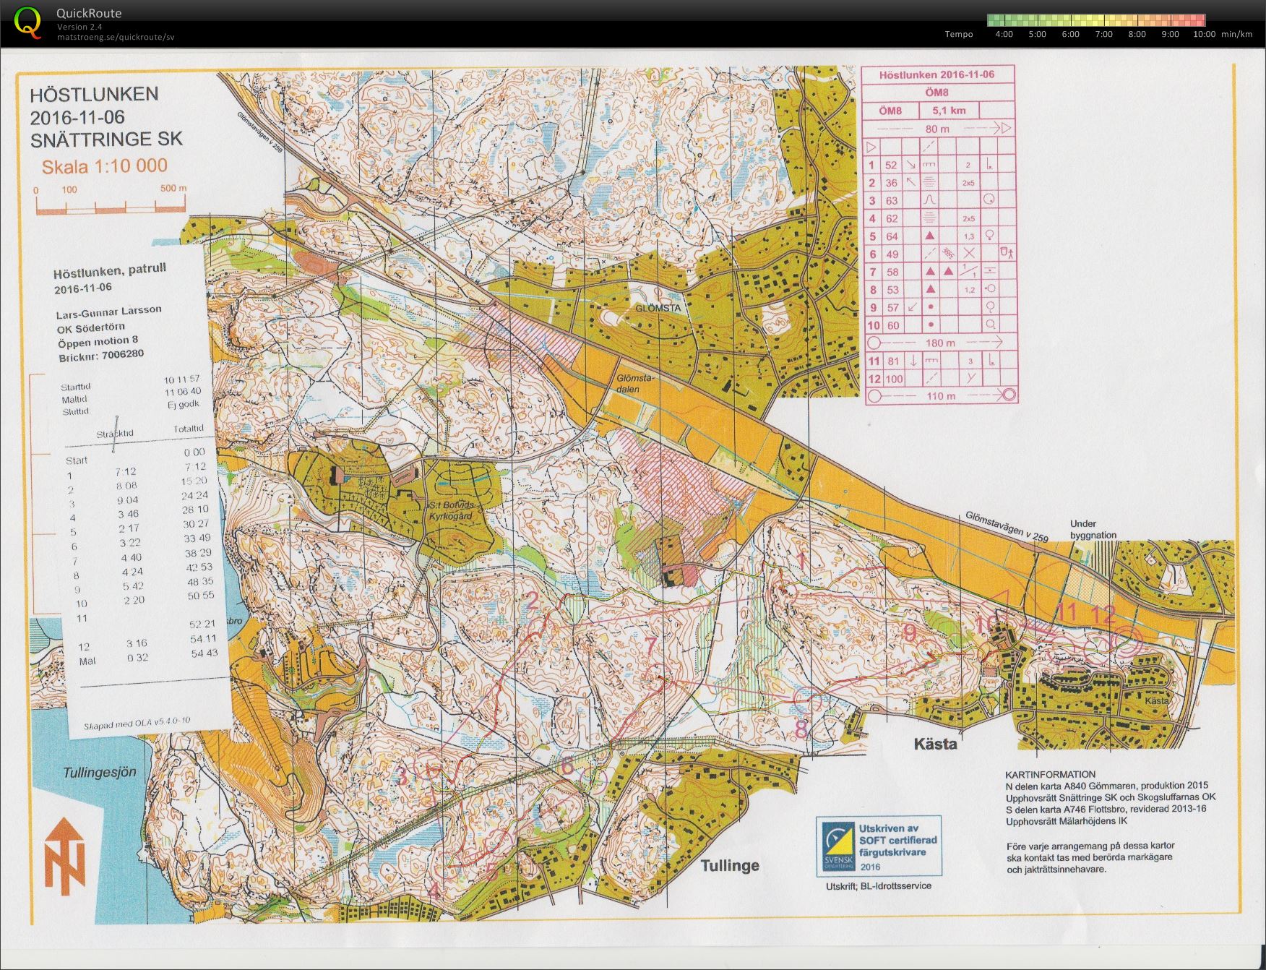Click control number 2 on the map
The image size is (1266, 970).
[x=531, y=600]
